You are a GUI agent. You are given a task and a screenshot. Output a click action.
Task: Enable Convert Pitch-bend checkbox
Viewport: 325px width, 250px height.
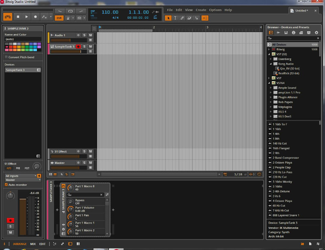click(x=6, y=57)
